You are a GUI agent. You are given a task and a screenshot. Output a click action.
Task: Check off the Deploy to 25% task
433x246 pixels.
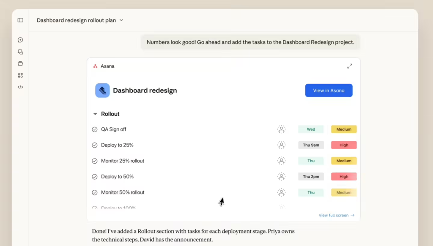coord(95,145)
